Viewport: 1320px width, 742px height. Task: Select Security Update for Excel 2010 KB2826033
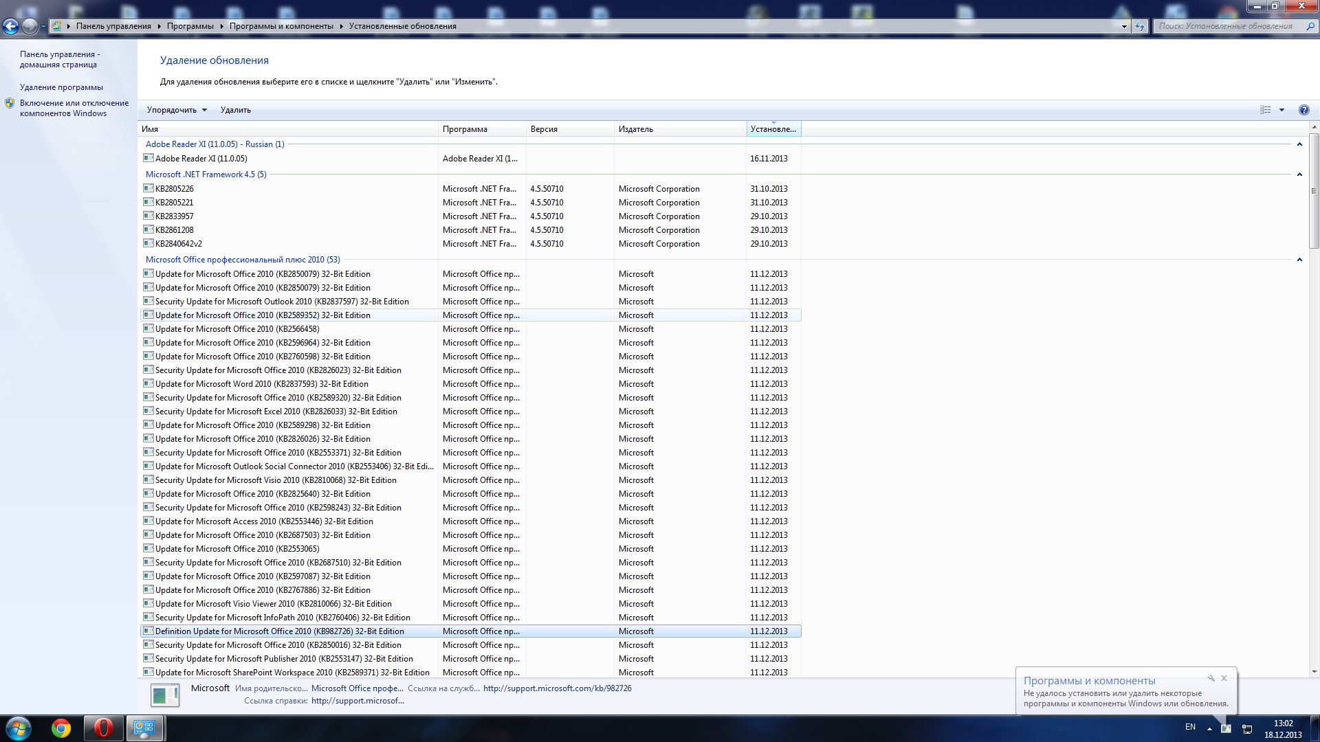tap(471, 411)
